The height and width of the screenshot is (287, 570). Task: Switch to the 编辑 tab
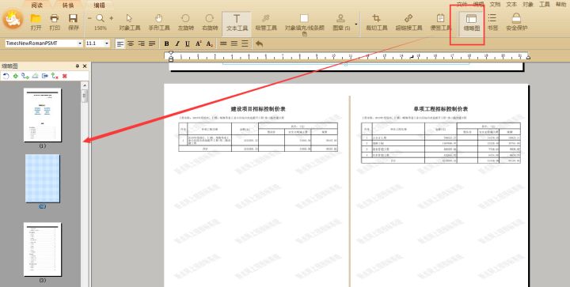click(x=99, y=5)
